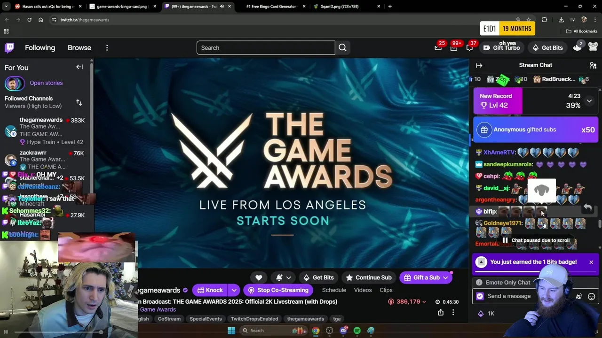
Task: Expand the 386,179 viewer count dropdown
Action: 407,302
